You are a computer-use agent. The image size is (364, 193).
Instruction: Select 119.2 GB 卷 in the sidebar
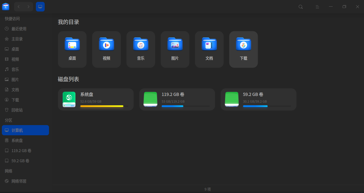(25, 151)
